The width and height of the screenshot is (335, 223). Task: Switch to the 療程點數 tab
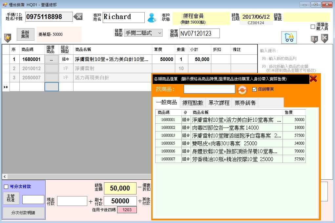[193, 103]
